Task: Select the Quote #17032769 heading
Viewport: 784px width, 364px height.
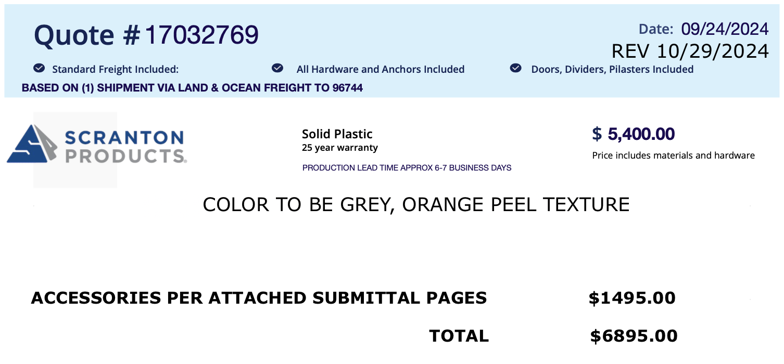Action: point(146,35)
